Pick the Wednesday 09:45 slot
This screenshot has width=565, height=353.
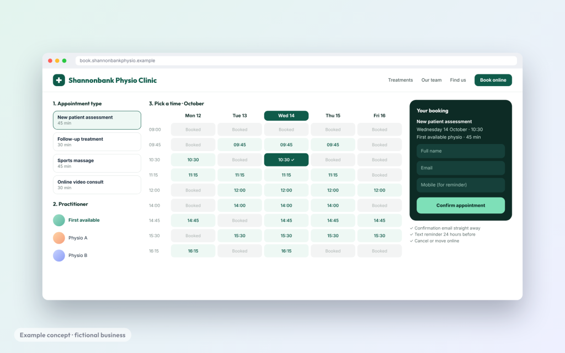point(286,145)
